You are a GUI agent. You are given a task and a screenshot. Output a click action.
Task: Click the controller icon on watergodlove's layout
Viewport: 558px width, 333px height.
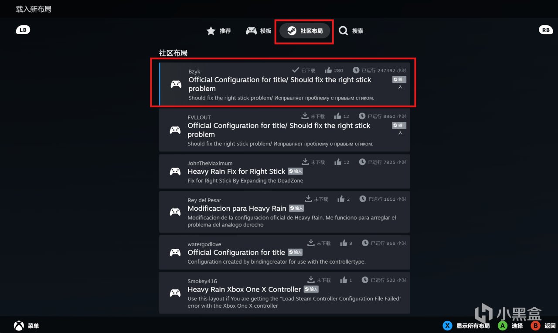tap(175, 253)
